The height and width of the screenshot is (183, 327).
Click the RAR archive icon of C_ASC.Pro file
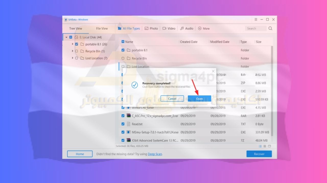(x=129, y=116)
